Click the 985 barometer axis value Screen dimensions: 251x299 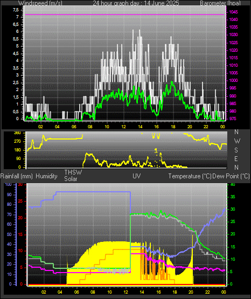tap(233, 104)
